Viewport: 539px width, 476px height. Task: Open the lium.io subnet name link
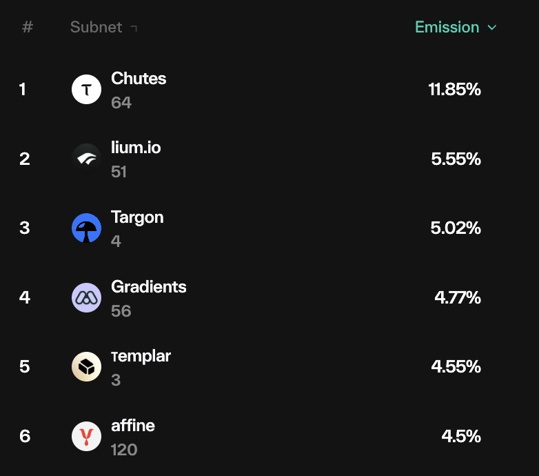(x=136, y=148)
